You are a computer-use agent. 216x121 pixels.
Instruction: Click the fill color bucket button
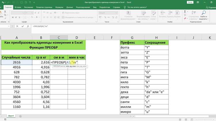tap(32, 17)
